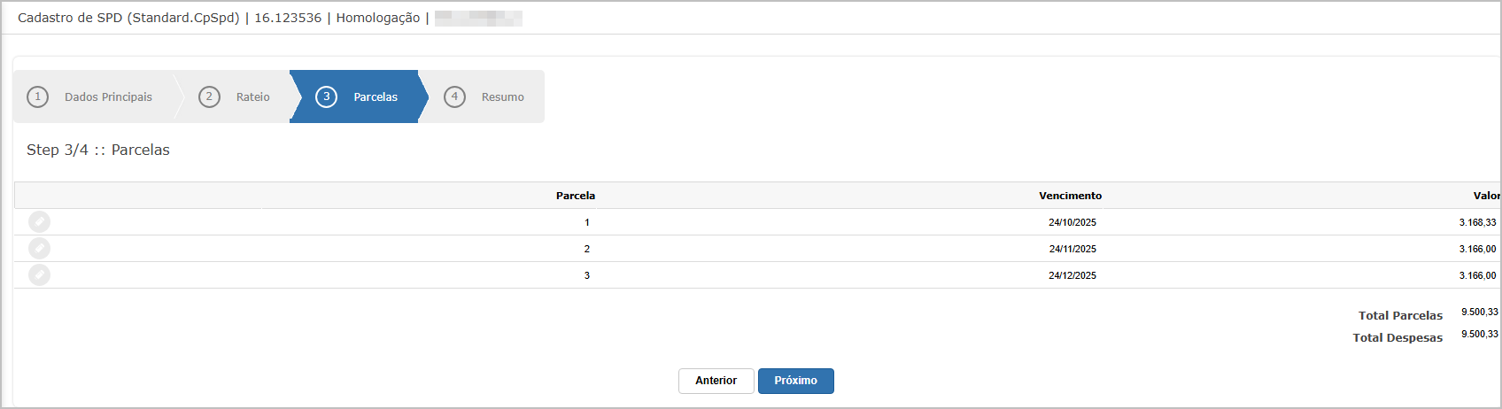Jump to the Resumo step label

pyautogui.click(x=502, y=97)
